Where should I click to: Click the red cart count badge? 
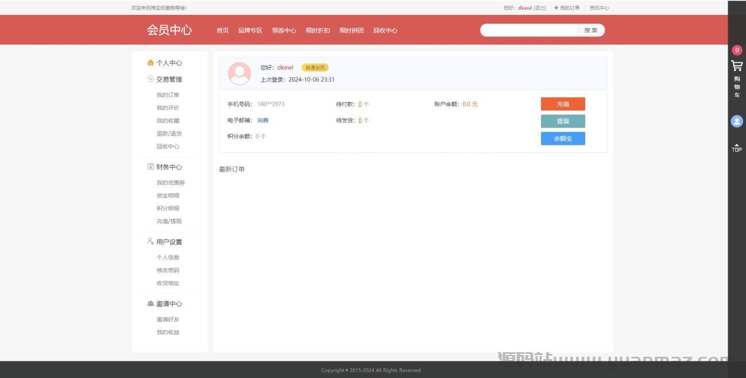[737, 50]
